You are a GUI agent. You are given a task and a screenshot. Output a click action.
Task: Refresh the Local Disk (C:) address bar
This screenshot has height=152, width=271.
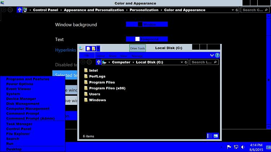(x=186, y=62)
